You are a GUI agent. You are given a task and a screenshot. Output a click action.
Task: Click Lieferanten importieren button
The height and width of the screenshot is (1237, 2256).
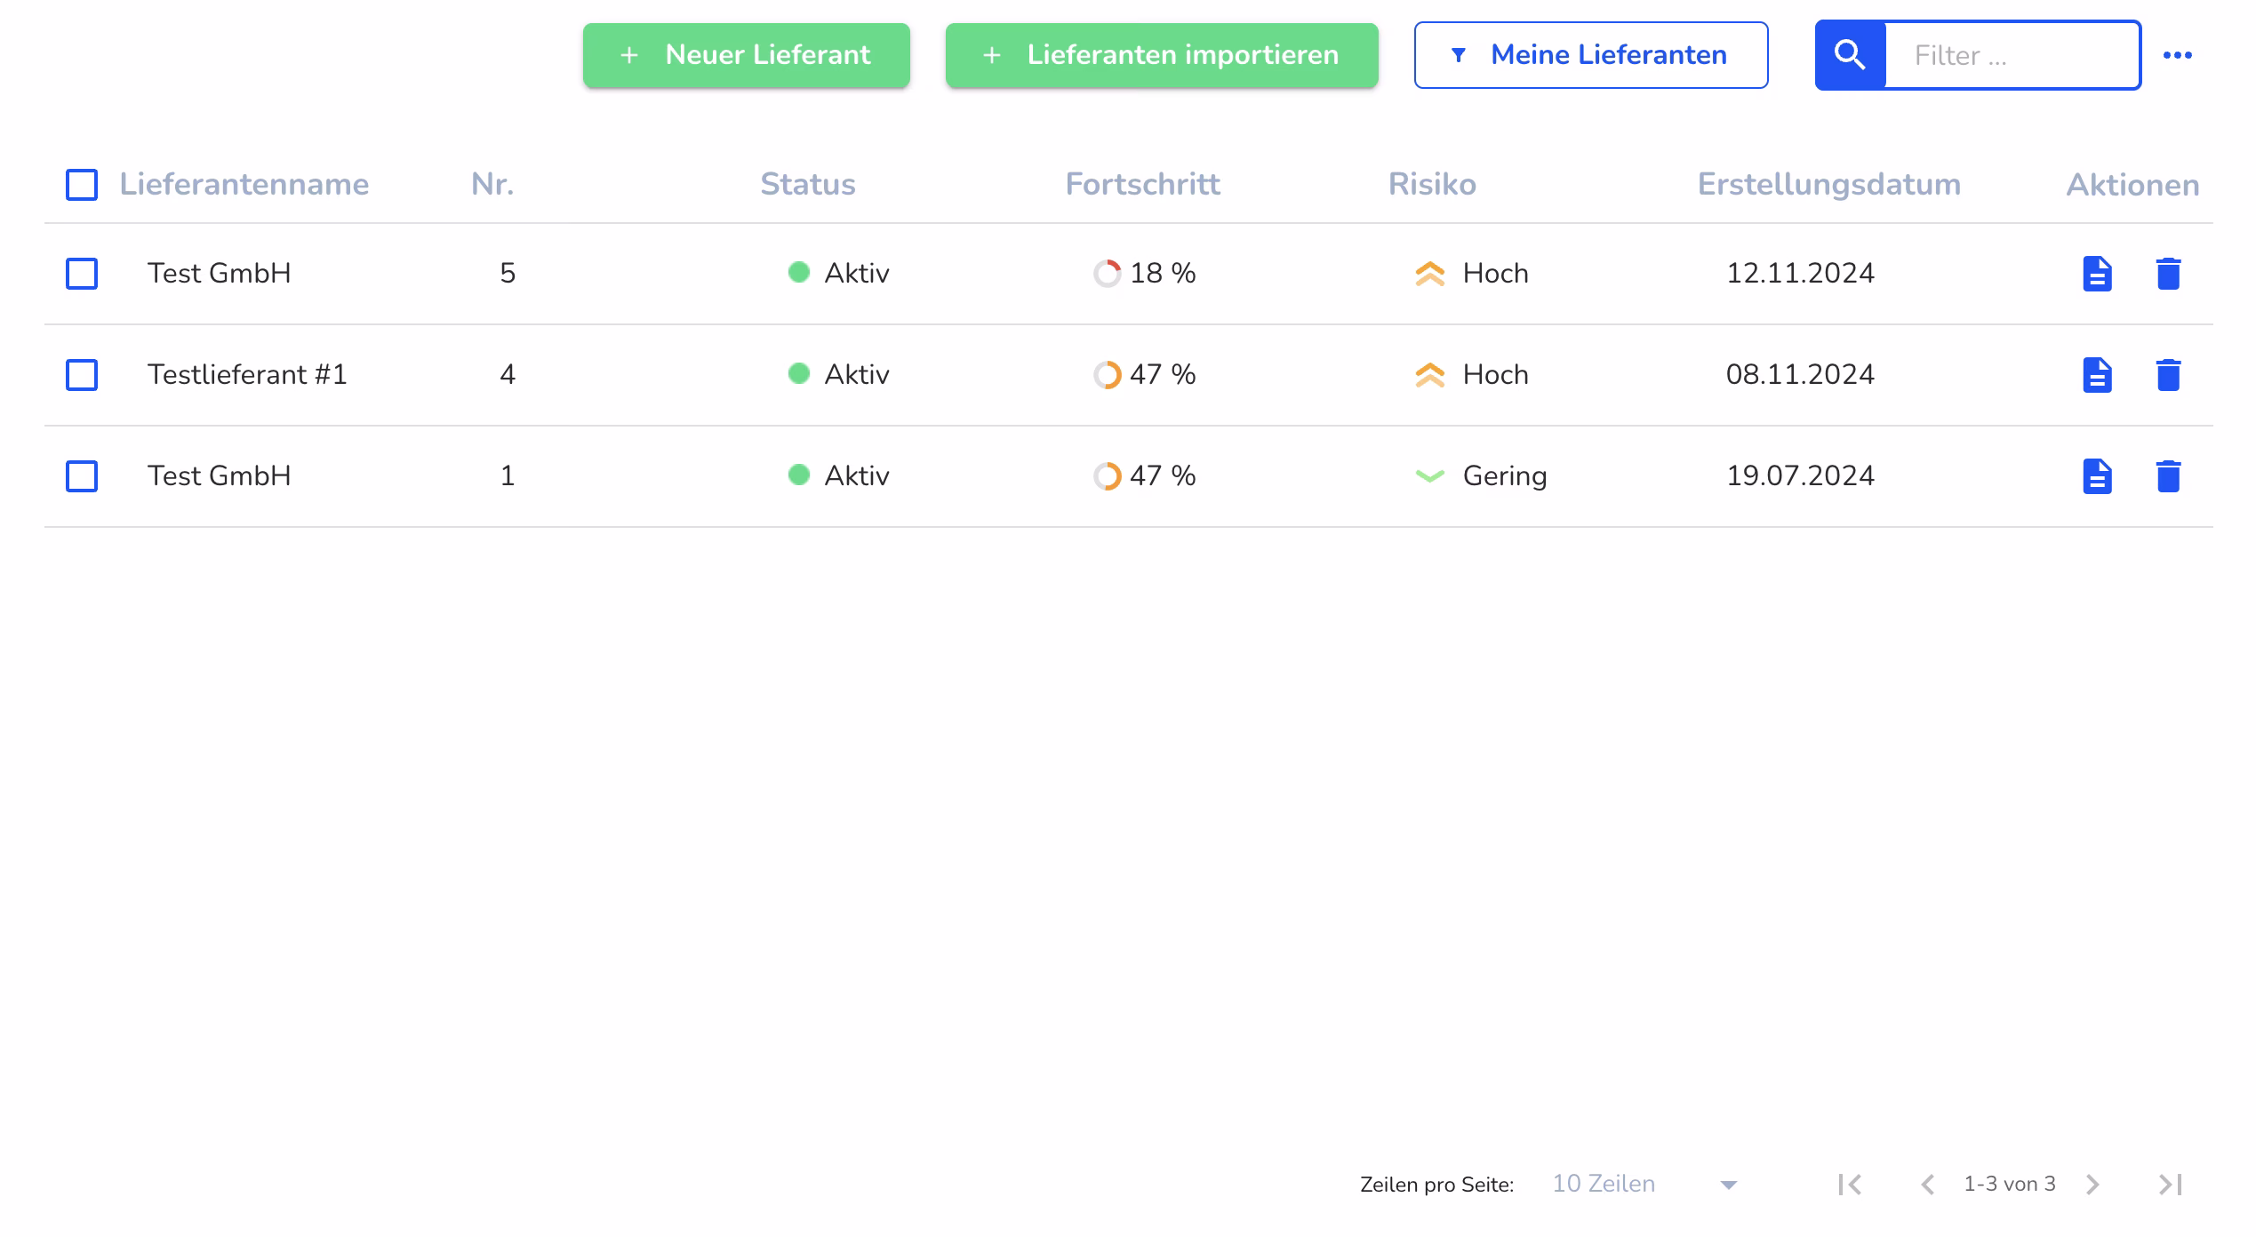coord(1161,55)
